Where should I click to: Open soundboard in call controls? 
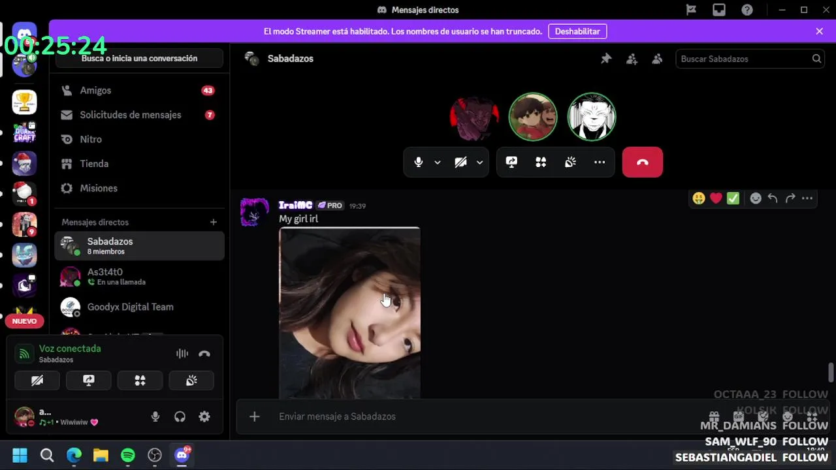point(570,163)
